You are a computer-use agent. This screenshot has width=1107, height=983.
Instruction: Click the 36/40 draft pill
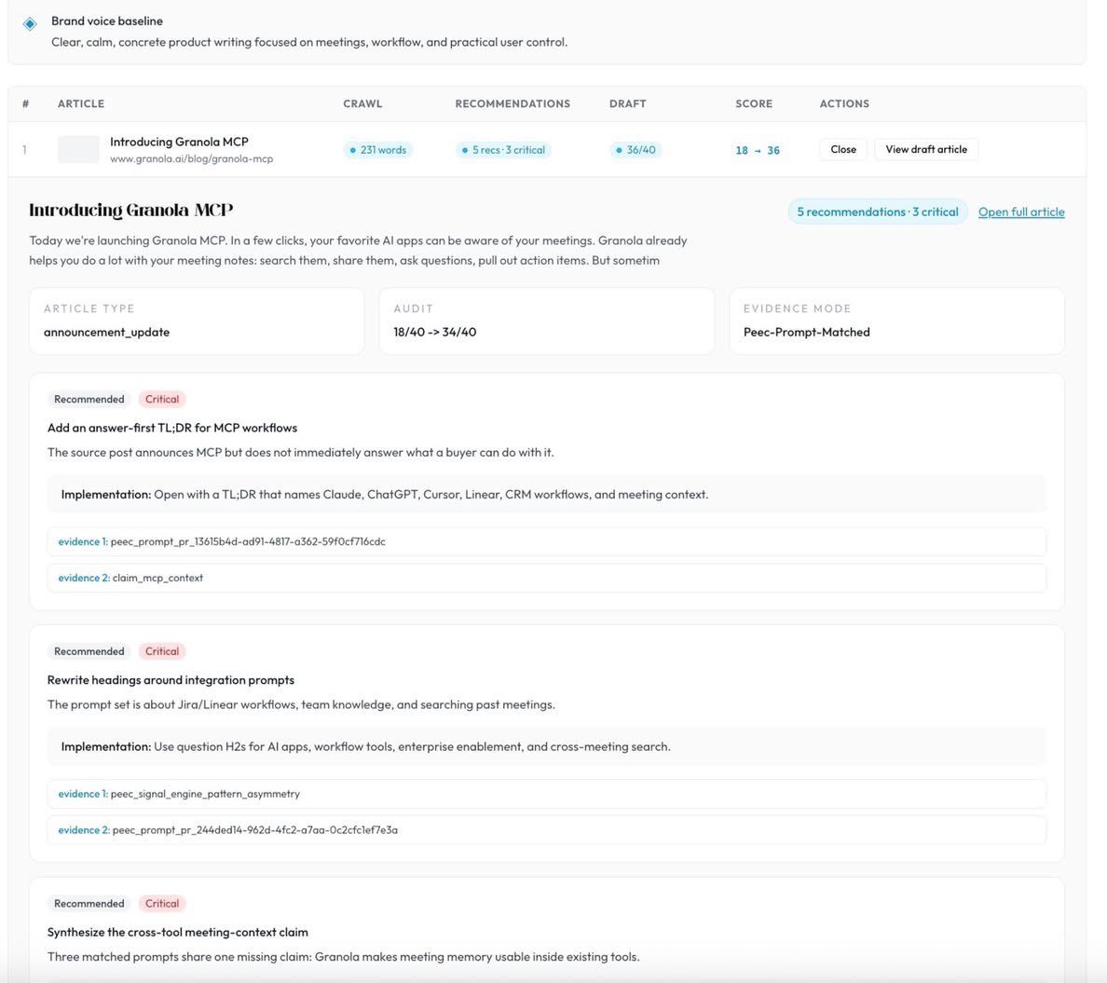pos(635,150)
